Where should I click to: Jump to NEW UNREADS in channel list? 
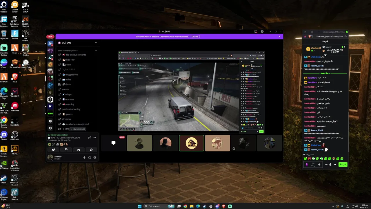tap(78, 129)
